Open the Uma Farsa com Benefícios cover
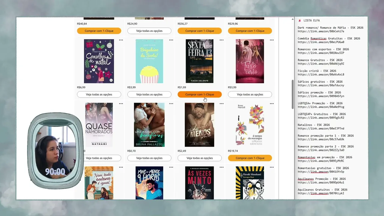 tap(149, 125)
